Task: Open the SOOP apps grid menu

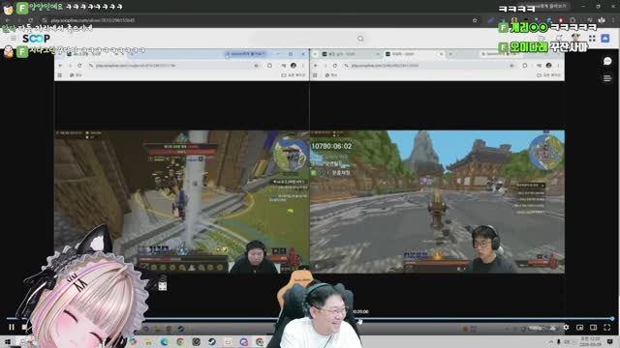Action: [592, 39]
